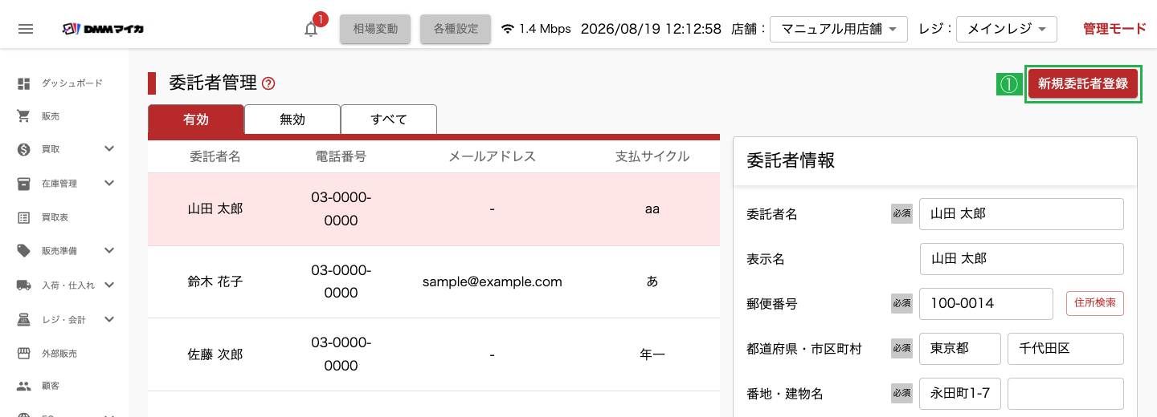
Task: Click the 住所検索 button
Action: pos(1095,303)
